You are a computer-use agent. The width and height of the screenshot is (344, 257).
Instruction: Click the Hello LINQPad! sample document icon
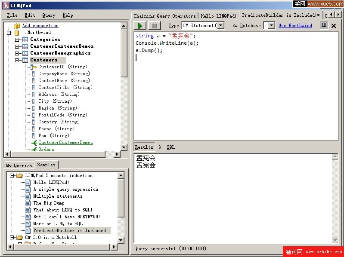(x=28, y=182)
